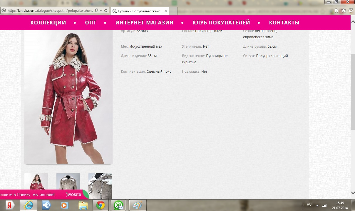Open browser Tools gear icon
This screenshot has height=211, width=355.
[351, 11]
